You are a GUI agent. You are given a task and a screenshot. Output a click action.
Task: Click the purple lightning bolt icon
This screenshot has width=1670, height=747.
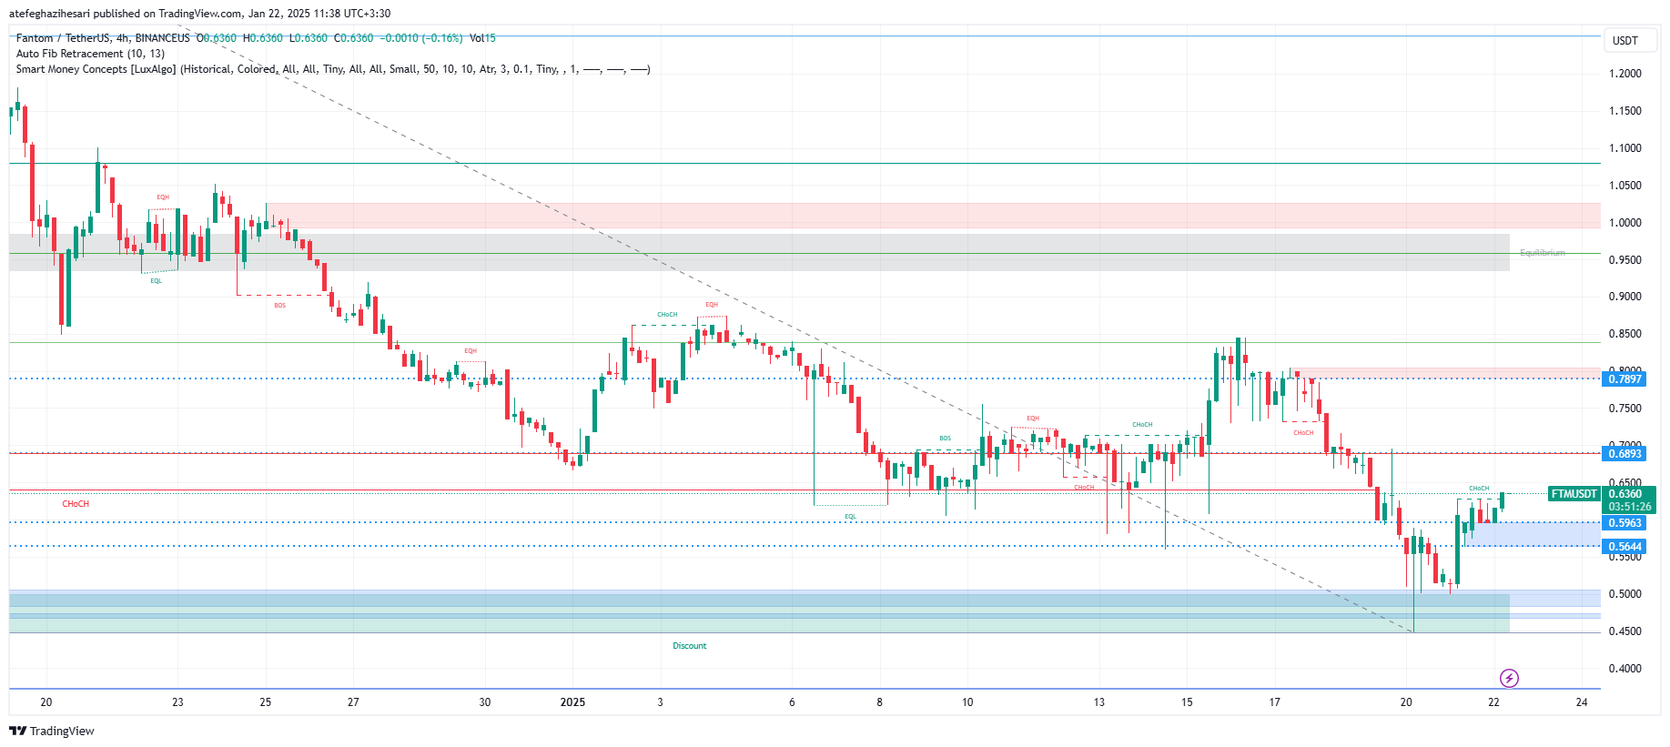[1509, 678]
